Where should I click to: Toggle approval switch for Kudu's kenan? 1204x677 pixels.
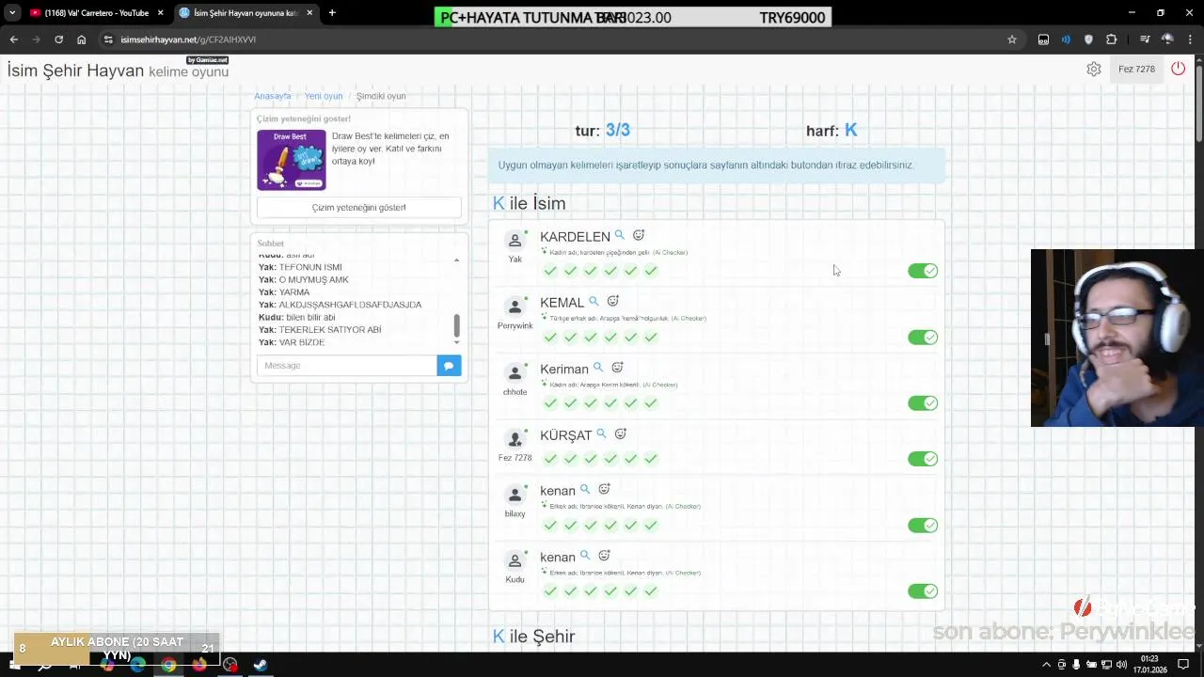[x=923, y=590]
